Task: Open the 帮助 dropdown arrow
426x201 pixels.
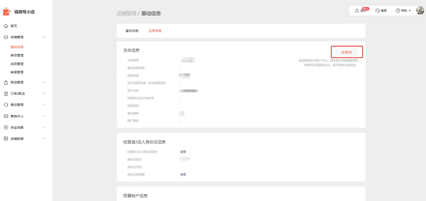Action: click(410, 11)
